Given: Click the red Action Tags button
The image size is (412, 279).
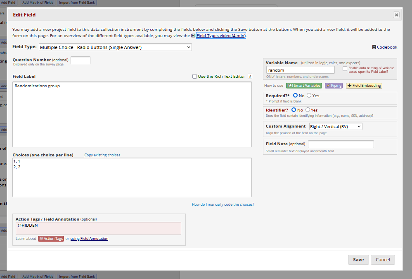Looking at the screenshot, I should point(51,239).
